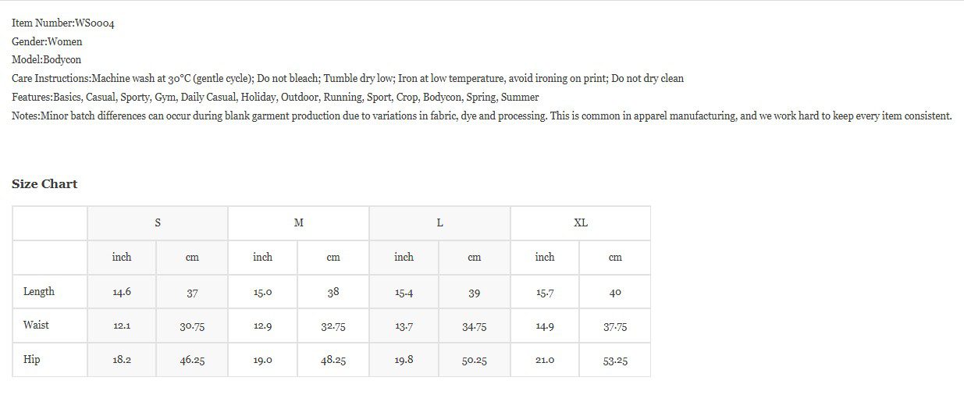Screen dimensions: 964x402
Task: Choose the XL size column header
Action: tap(580, 223)
